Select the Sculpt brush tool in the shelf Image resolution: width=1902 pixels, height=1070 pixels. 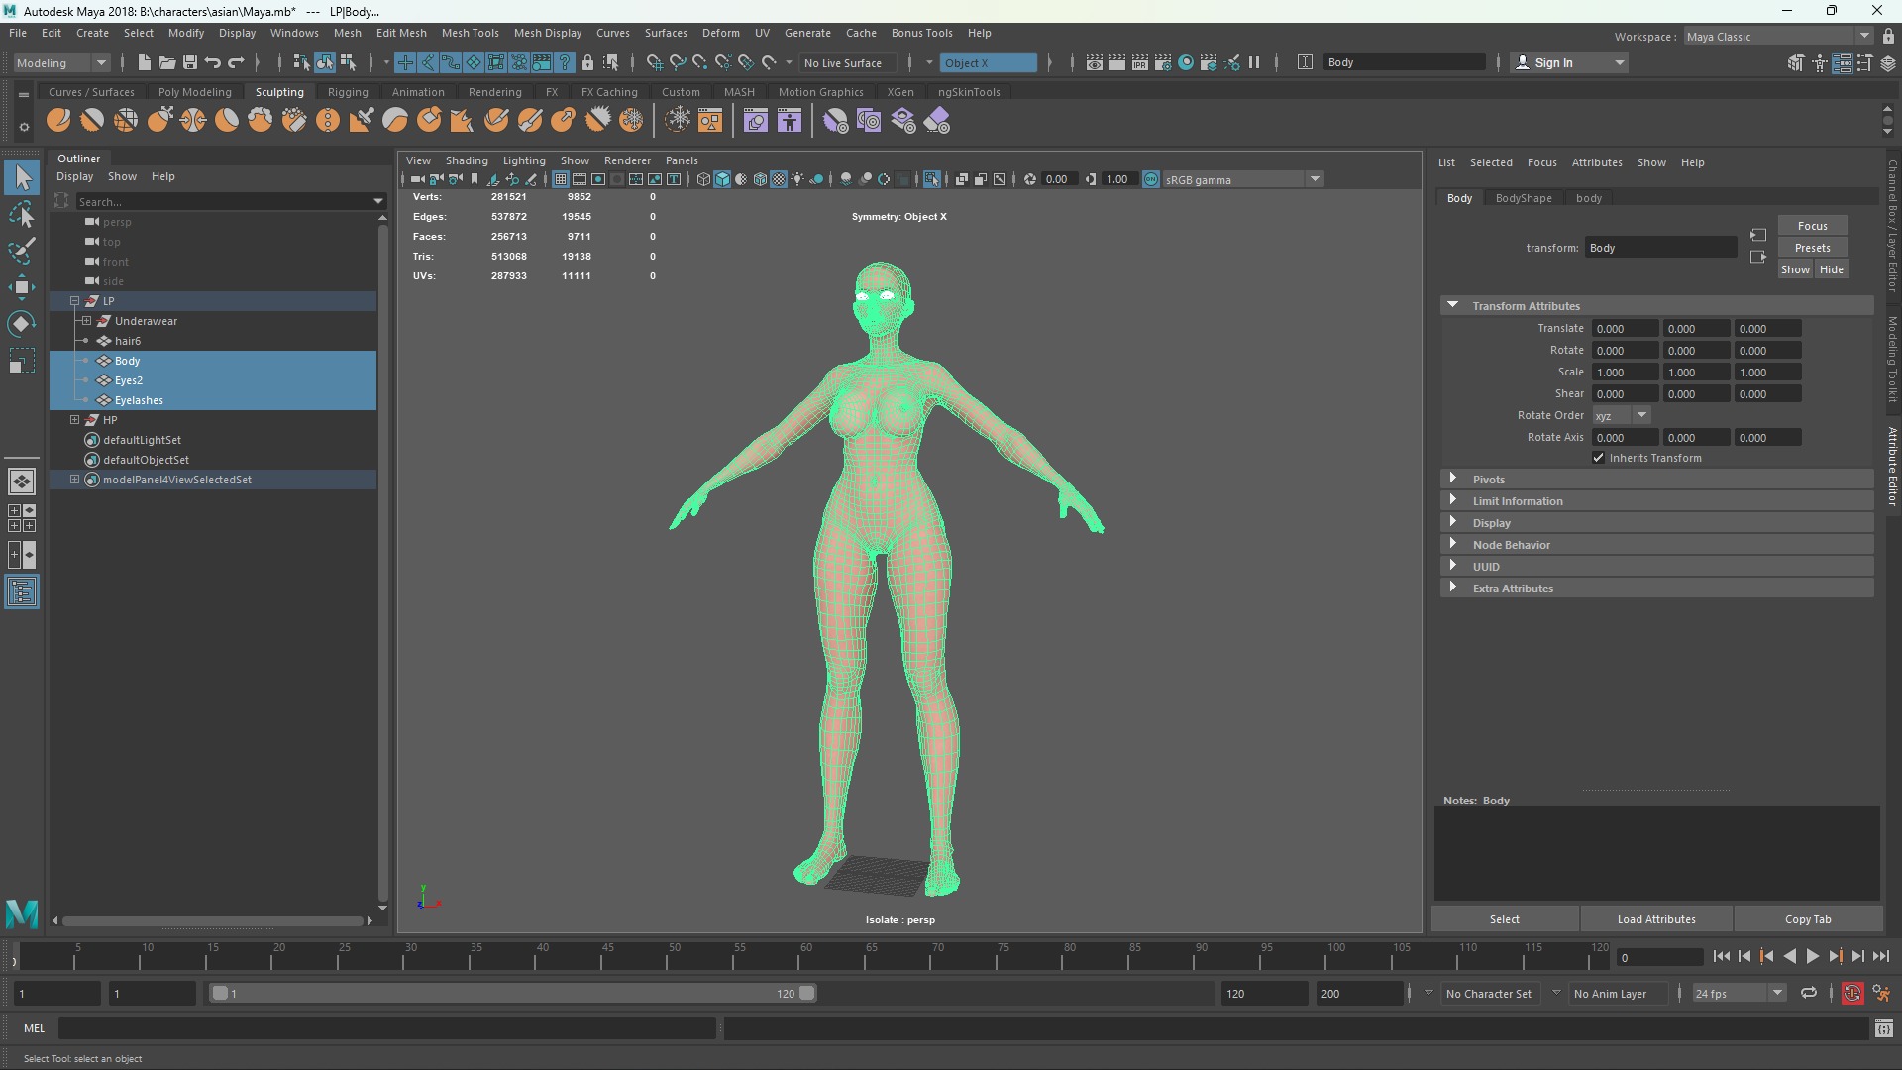(x=58, y=121)
